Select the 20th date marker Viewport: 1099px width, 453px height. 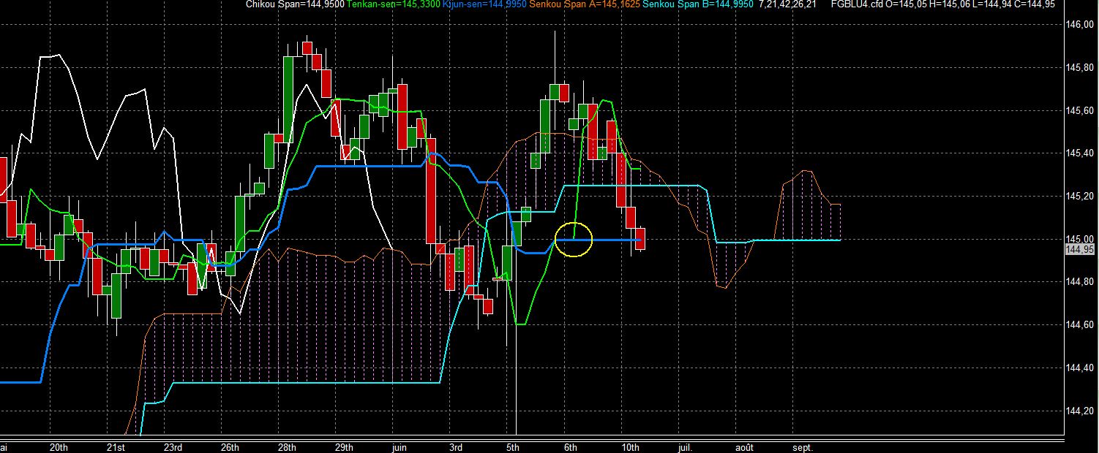pos(59,447)
